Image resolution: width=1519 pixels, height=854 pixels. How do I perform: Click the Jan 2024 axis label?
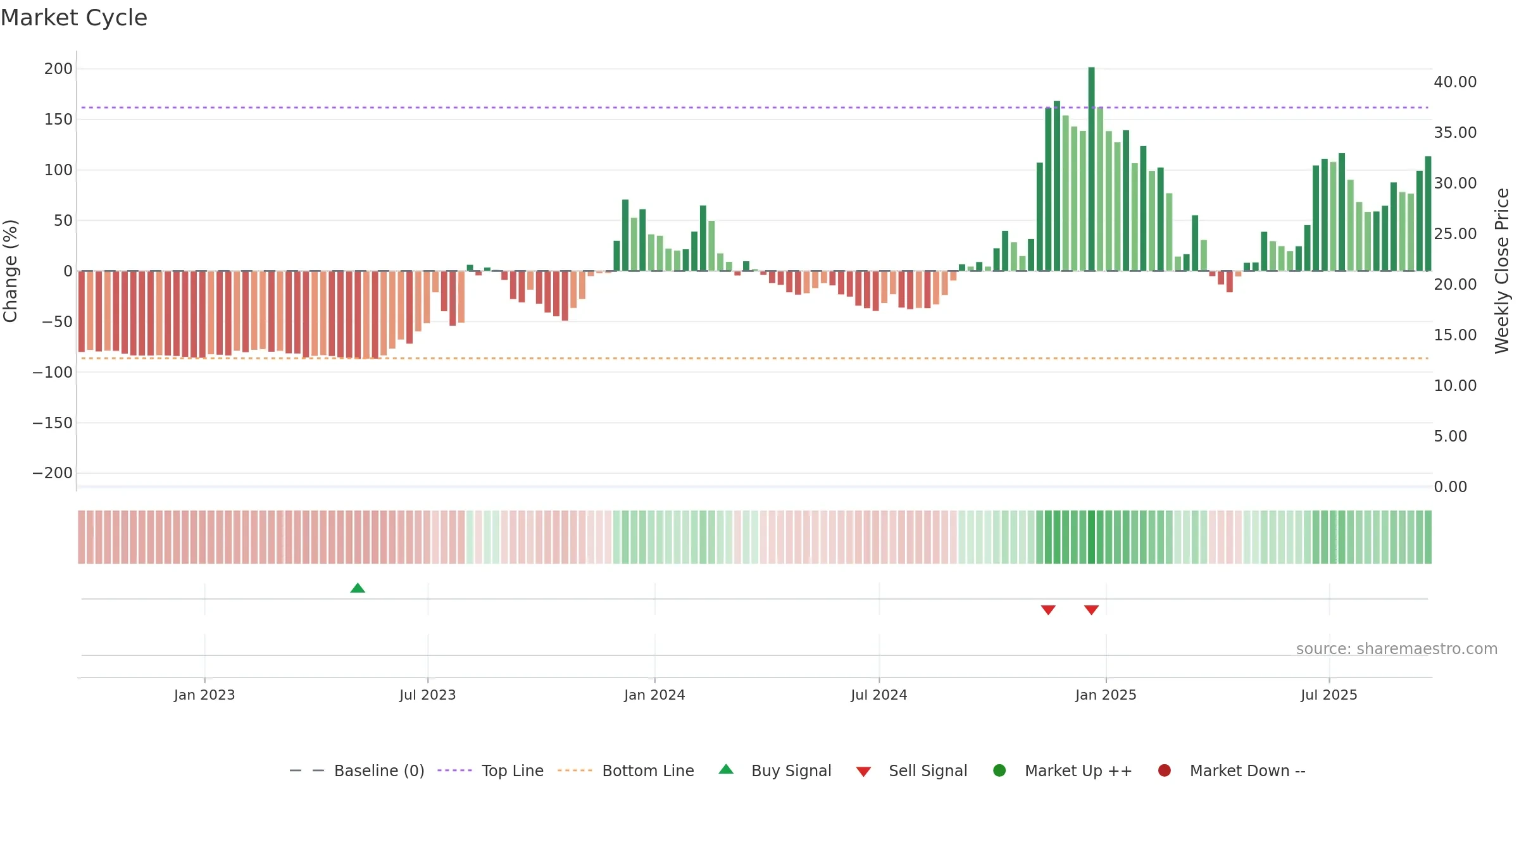click(x=654, y=695)
